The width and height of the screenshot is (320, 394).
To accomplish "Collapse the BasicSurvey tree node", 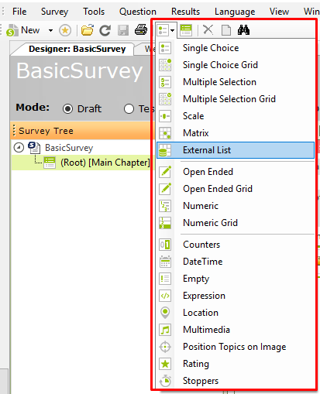I will [19, 148].
